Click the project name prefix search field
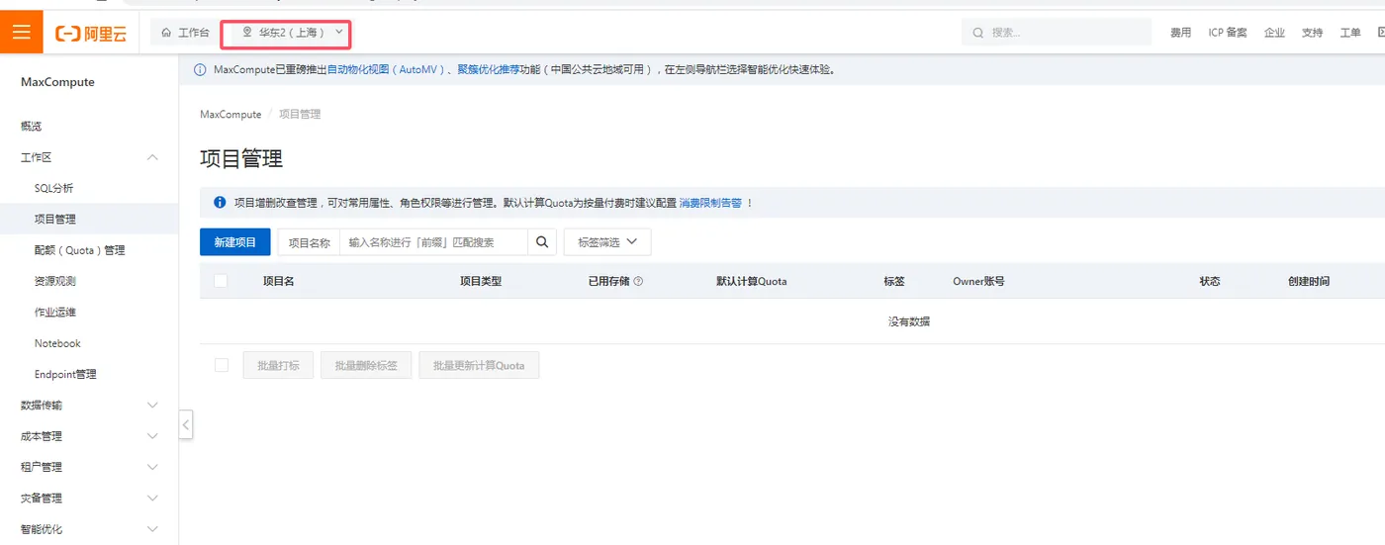Screen dimensions: 1385x545 coord(434,242)
